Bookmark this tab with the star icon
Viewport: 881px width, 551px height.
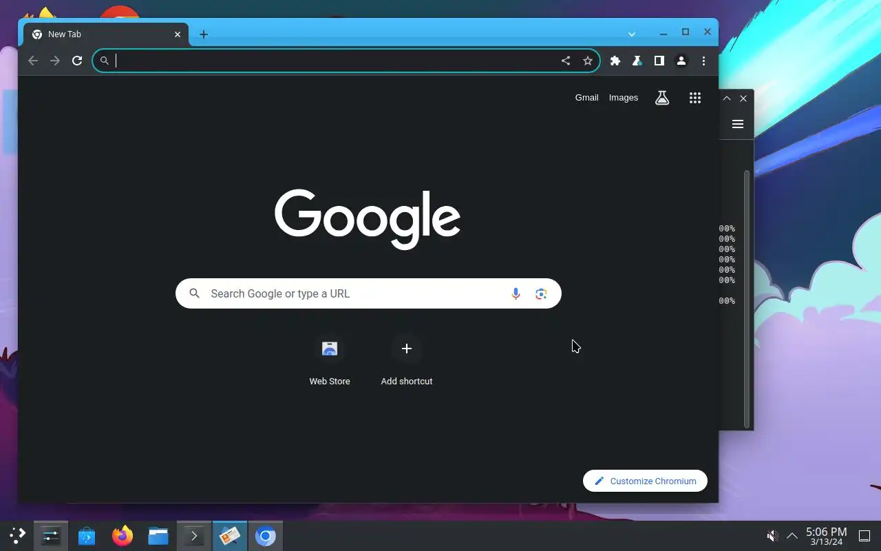click(x=588, y=61)
